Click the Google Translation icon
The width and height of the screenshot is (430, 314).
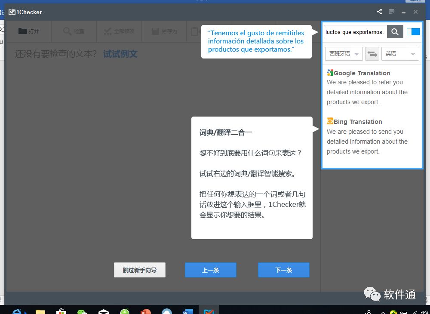pyautogui.click(x=330, y=72)
